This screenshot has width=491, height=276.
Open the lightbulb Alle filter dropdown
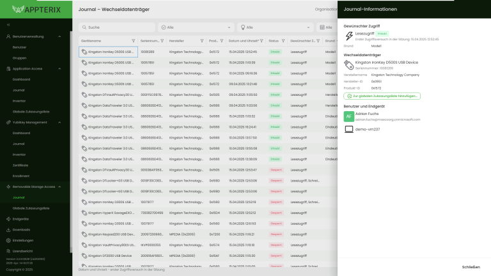point(275,27)
